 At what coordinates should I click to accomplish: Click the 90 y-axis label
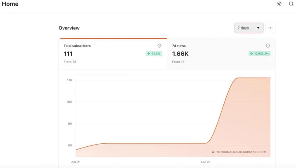click(x=70, y=124)
